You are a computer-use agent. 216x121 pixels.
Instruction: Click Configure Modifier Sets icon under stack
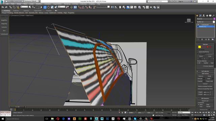tap(213, 39)
